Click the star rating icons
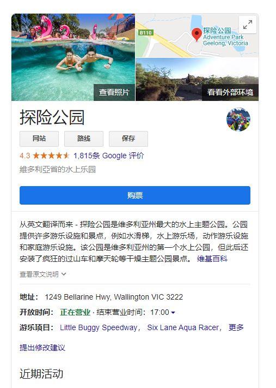The height and width of the screenshot is (388, 276). (51, 156)
